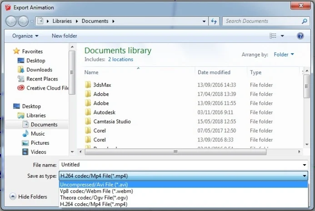Open the Organize dropdown menu
The width and height of the screenshot is (315, 211).
(x=25, y=36)
